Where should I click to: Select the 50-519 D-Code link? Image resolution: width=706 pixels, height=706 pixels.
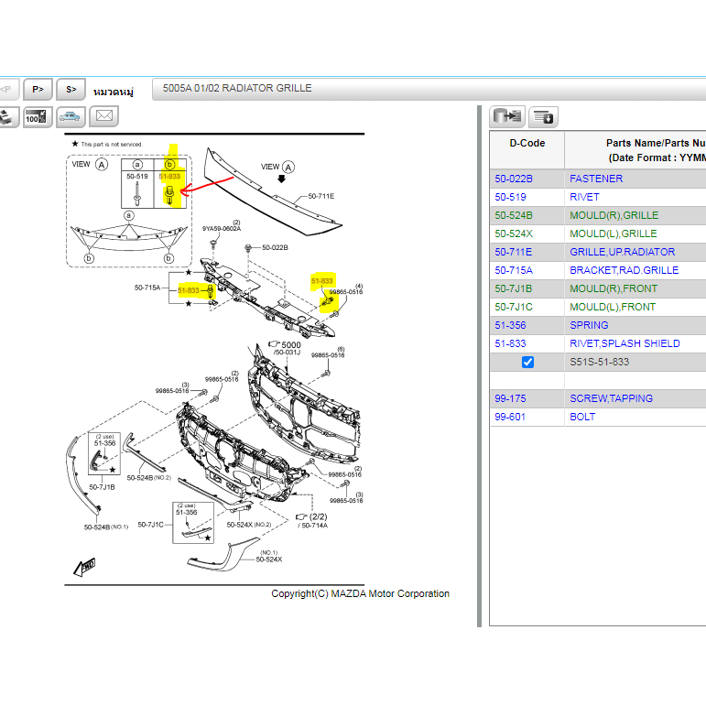(509, 197)
